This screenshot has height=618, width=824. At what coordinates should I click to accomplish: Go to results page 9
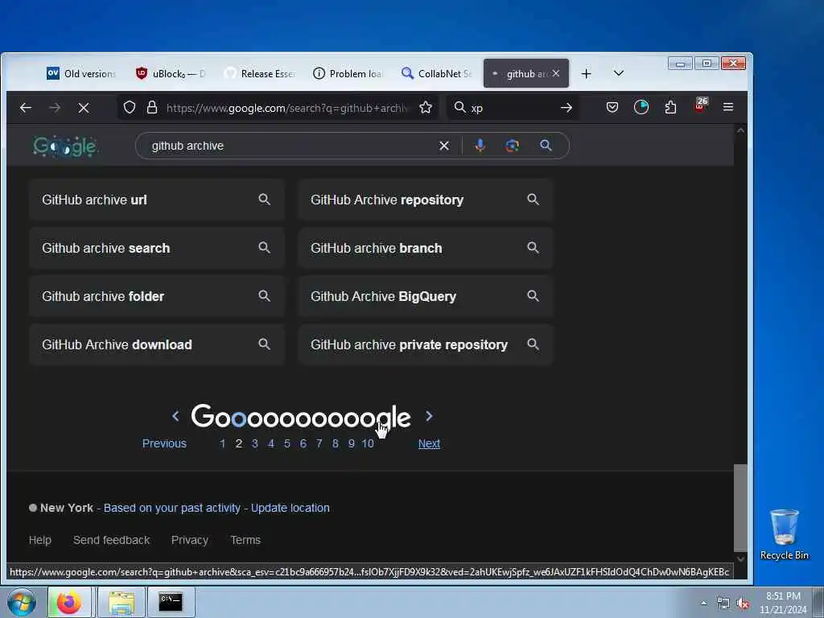click(x=351, y=443)
